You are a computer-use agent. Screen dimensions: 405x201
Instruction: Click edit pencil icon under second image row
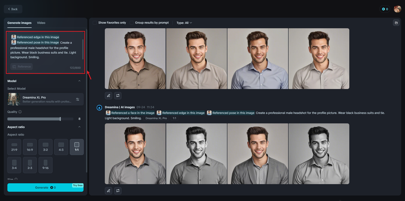coord(109,191)
